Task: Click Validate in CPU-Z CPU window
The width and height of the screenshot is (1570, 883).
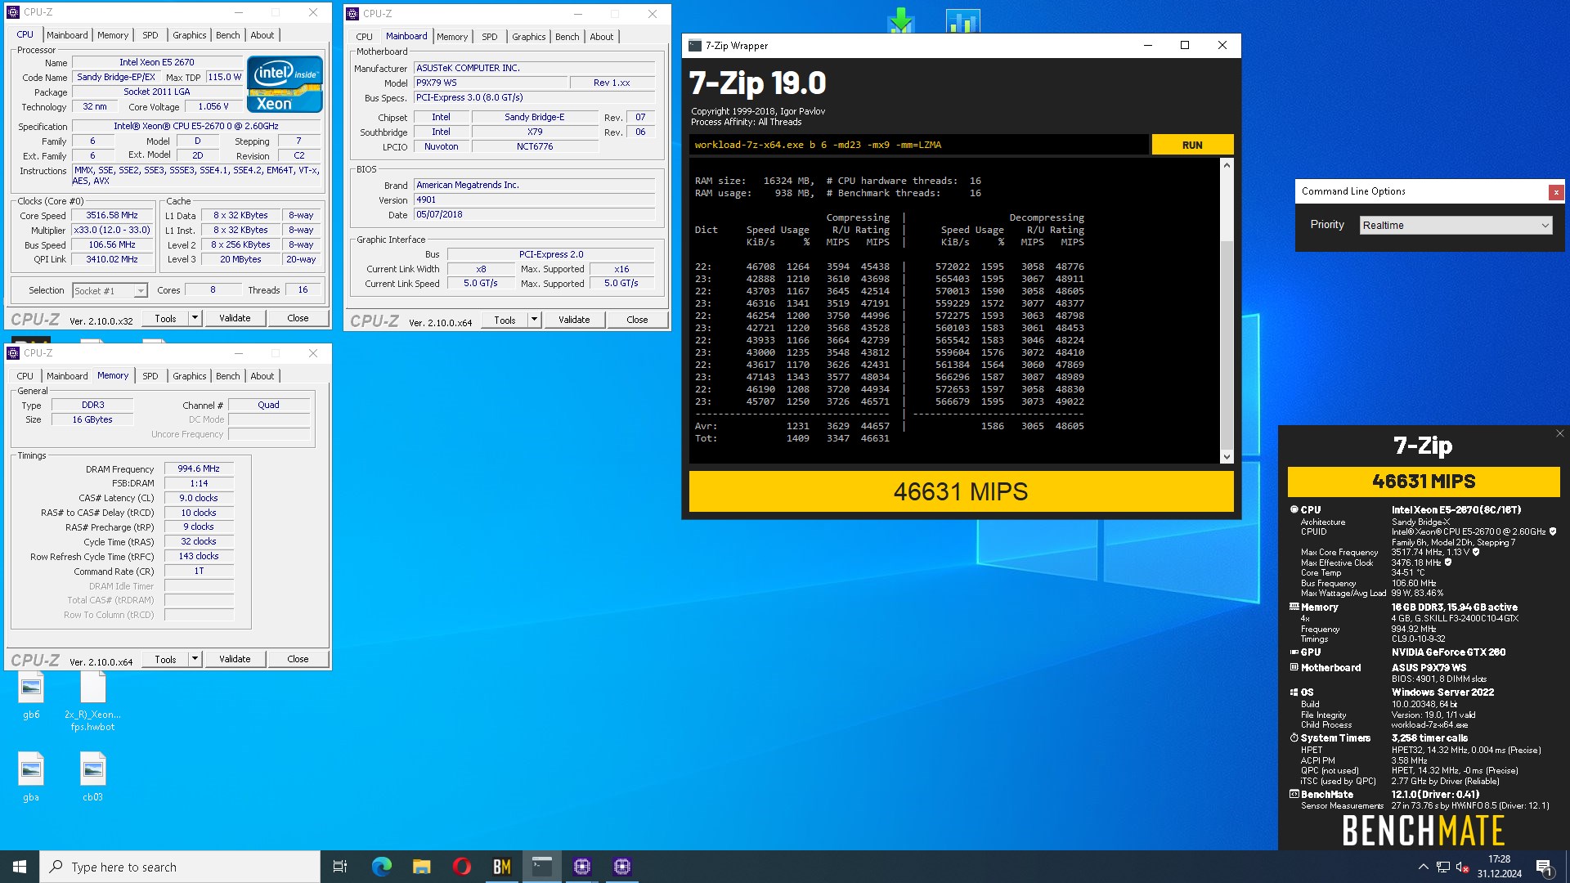Action: (x=235, y=318)
